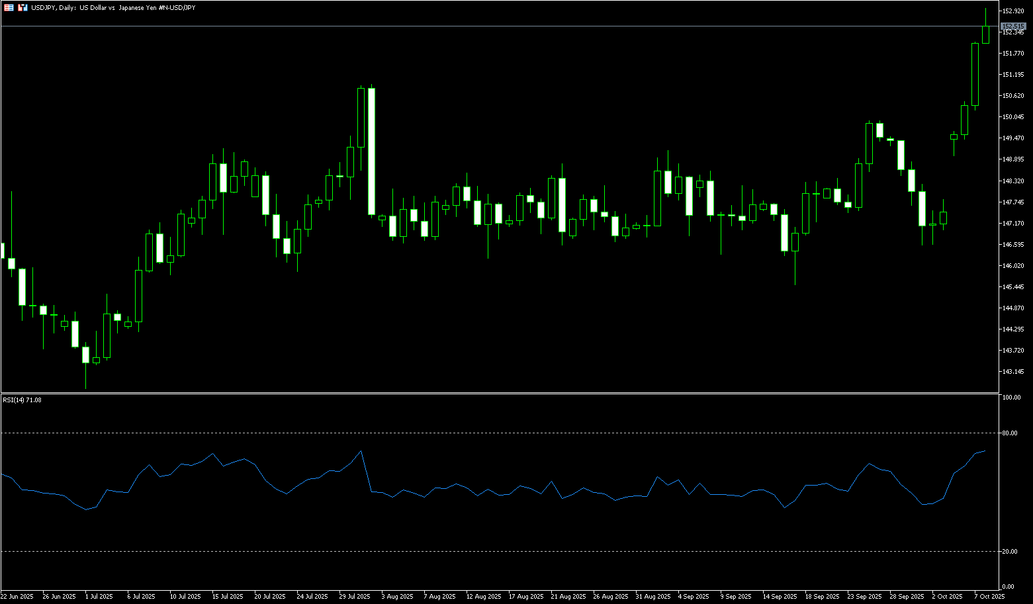The width and height of the screenshot is (1033, 604).
Task: Select the latest candle at far right
Action: (x=985, y=34)
